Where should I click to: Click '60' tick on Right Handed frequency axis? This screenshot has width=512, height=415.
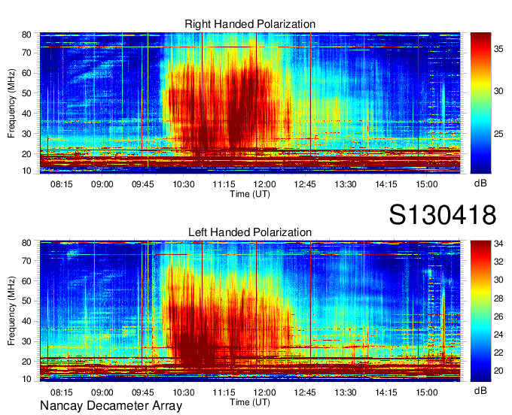coord(26,73)
